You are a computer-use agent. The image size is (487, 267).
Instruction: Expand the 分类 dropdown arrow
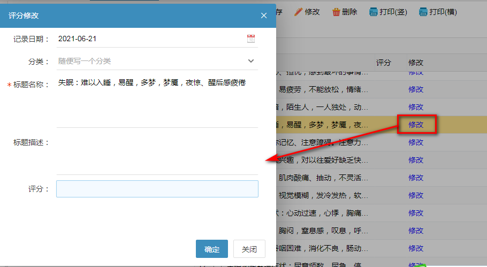tap(251, 61)
